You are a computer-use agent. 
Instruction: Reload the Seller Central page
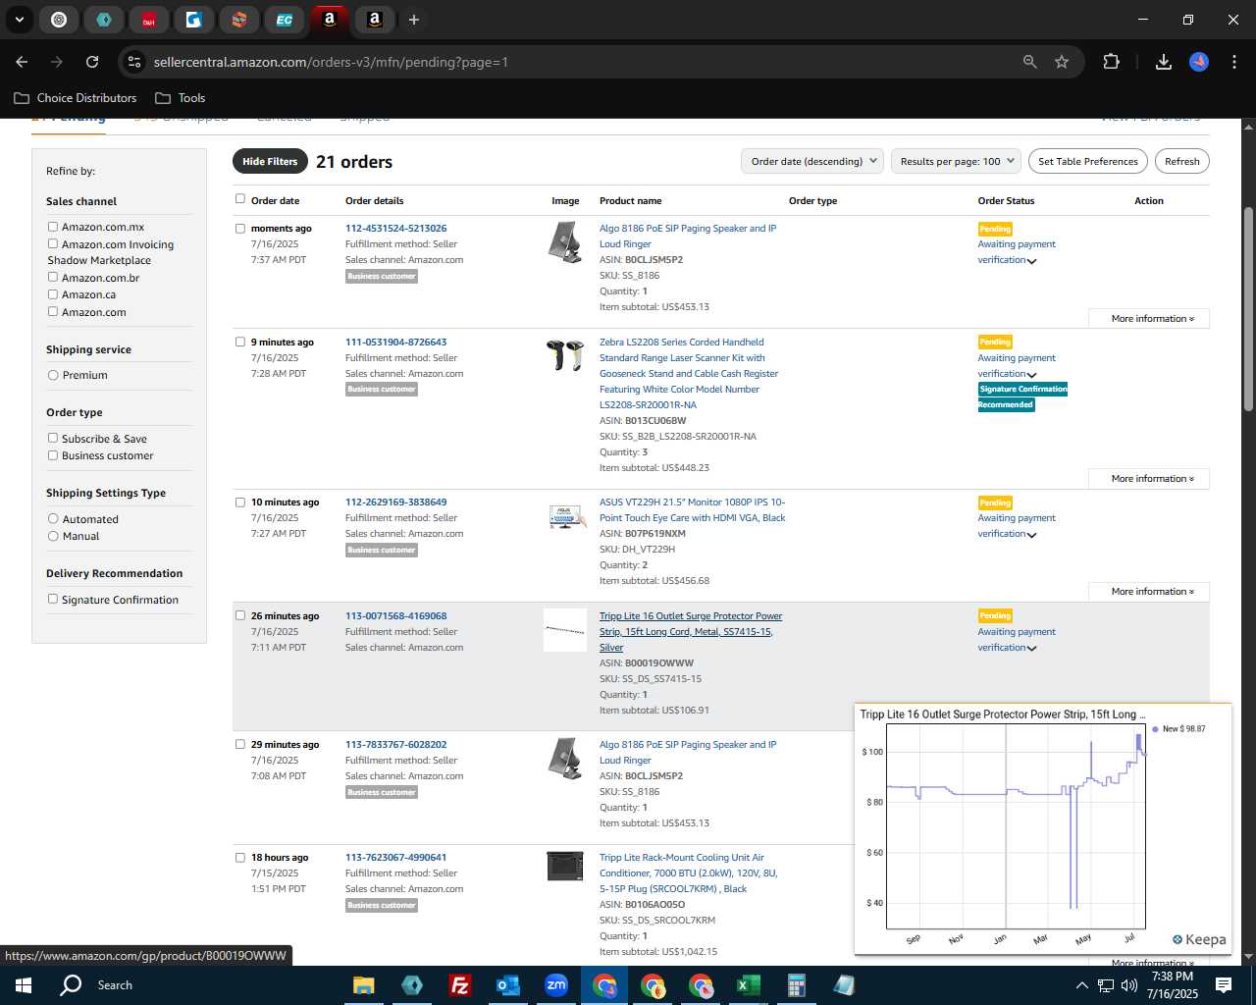[92, 62]
